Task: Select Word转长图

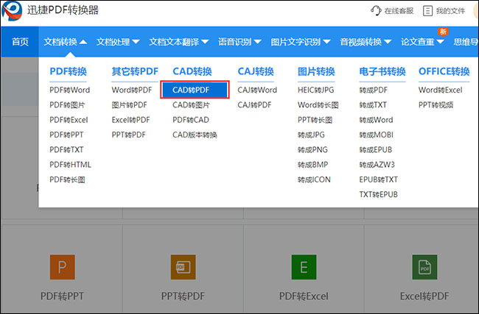Action: 318,105
